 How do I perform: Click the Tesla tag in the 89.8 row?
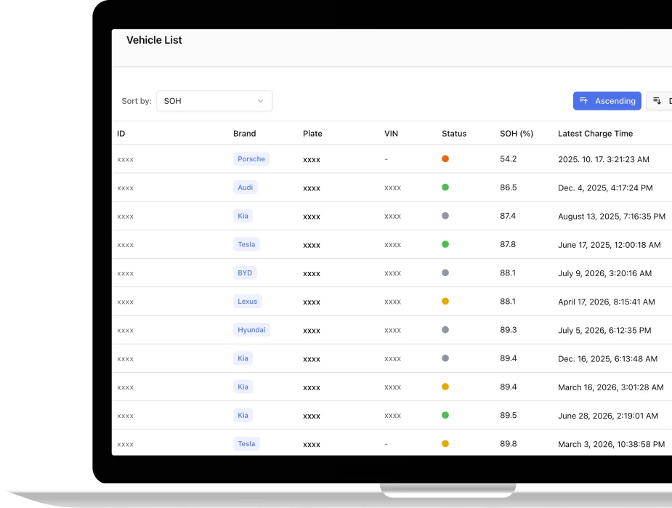pos(246,444)
